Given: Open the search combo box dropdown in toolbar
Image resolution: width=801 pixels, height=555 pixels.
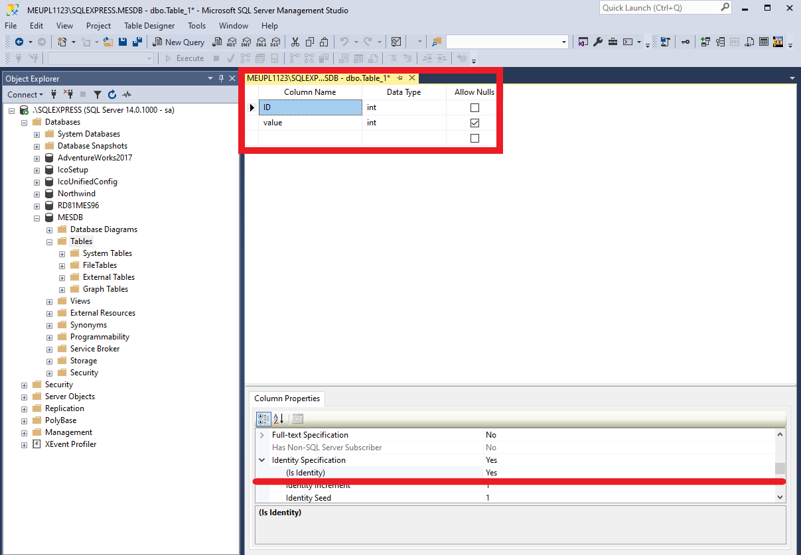Looking at the screenshot, I should pos(564,42).
